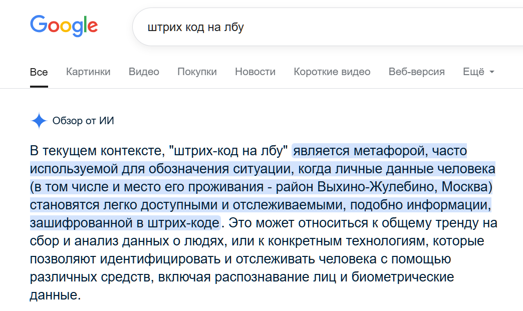
Task: Click the Обзор от ИИ heading
Action: 83,121
